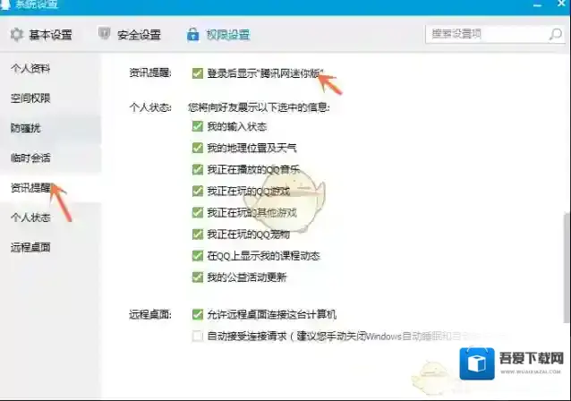
Task: Disable 允许远程桌面连接这台计算机
Action: pyautogui.click(x=198, y=314)
